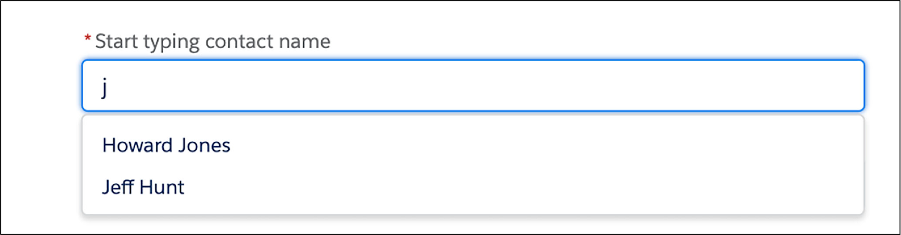This screenshot has height=235, width=901.
Task: Pick the contact whose first name starts with J
Action: pyautogui.click(x=473, y=187)
